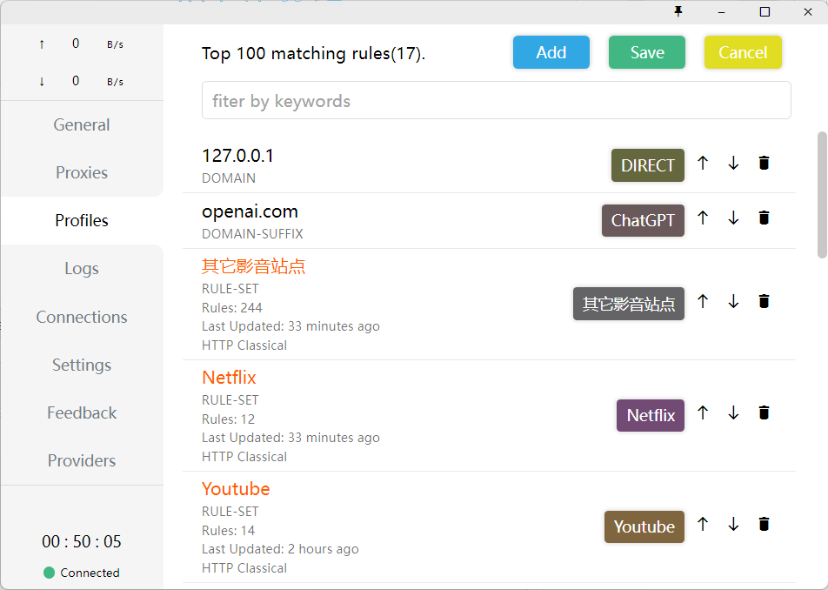Save the current rules
828x590 pixels.
coord(646,52)
